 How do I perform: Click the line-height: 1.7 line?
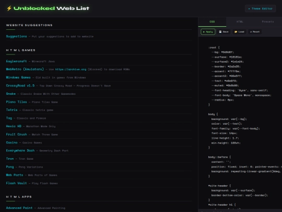click(x=225, y=138)
